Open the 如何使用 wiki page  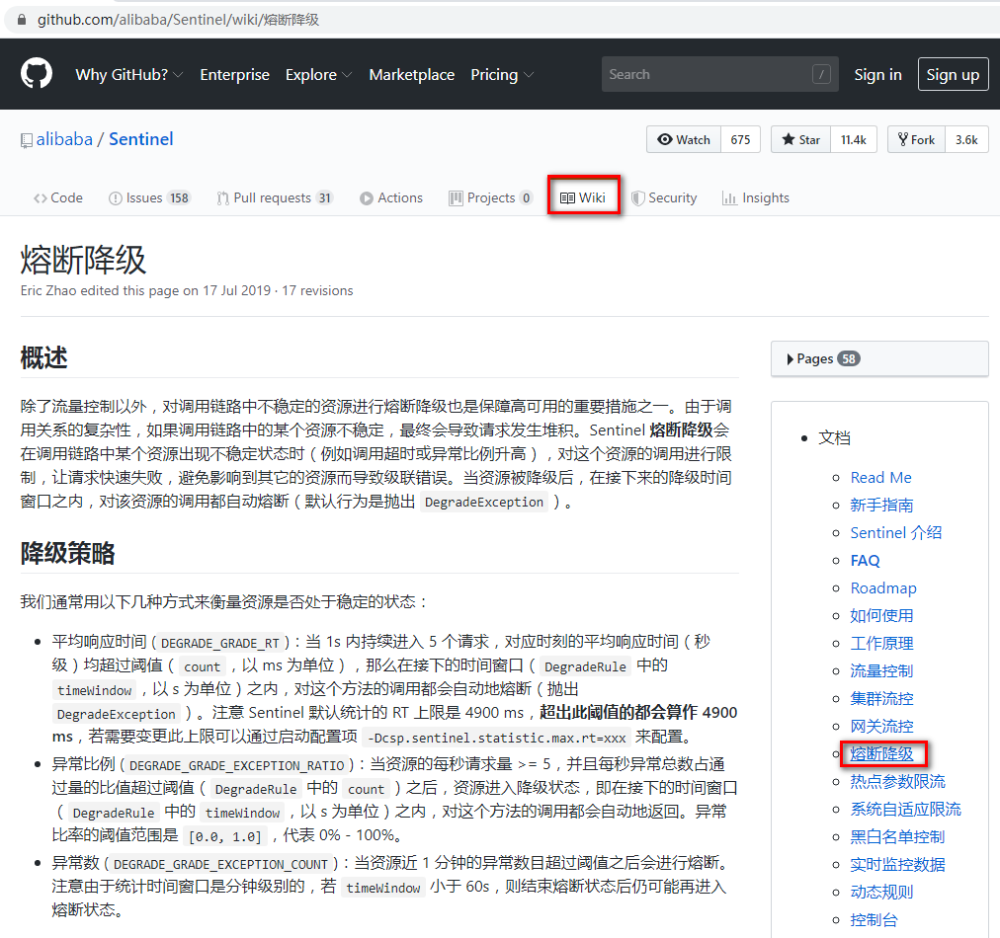(x=881, y=615)
